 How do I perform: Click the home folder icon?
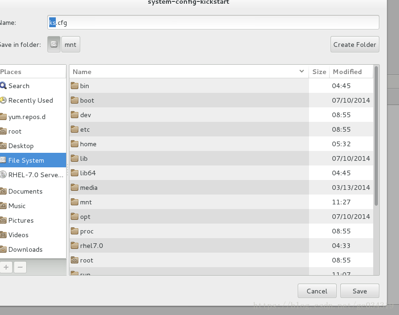tap(75, 144)
